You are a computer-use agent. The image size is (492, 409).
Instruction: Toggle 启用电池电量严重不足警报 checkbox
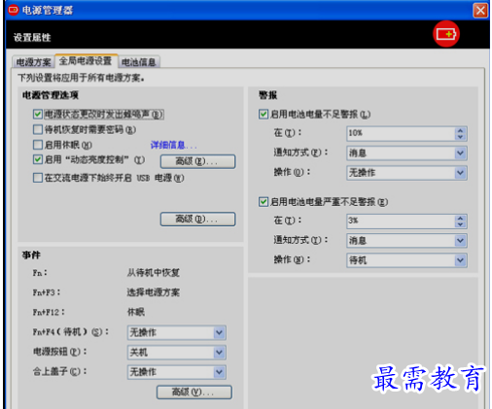pos(264,202)
